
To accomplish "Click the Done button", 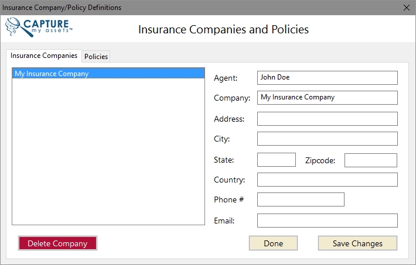I will (273, 243).
